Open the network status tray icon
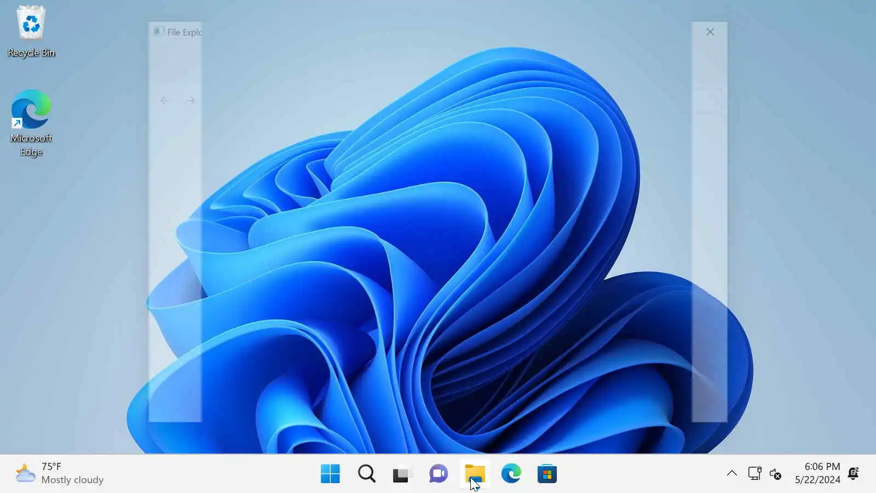The height and width of the screenshot is (493, 876). click(x=754, y=473)
